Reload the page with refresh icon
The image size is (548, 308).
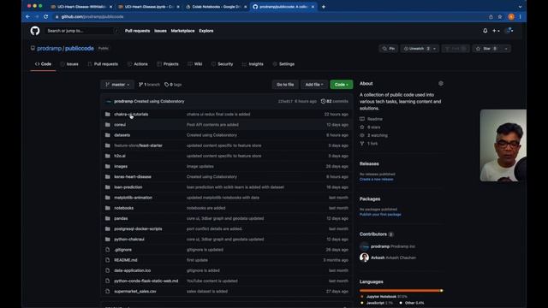tap(45, 16)
